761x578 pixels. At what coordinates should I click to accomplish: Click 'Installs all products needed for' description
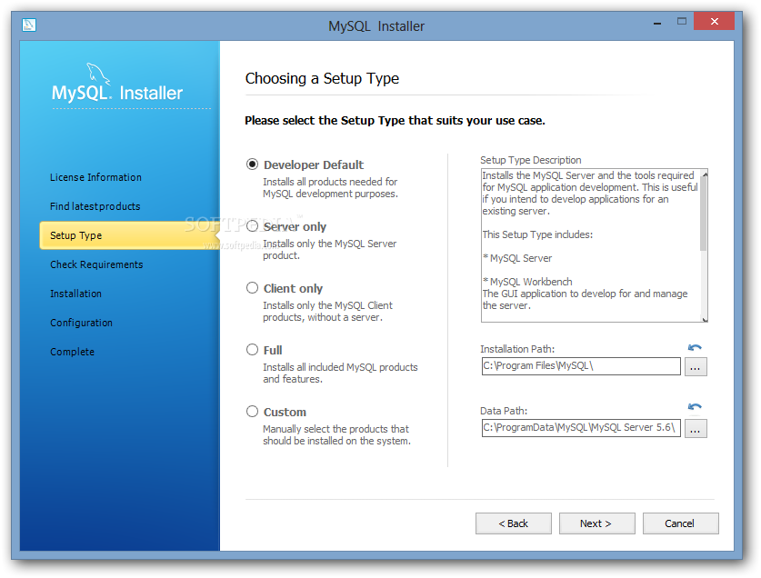coord(330,182)
